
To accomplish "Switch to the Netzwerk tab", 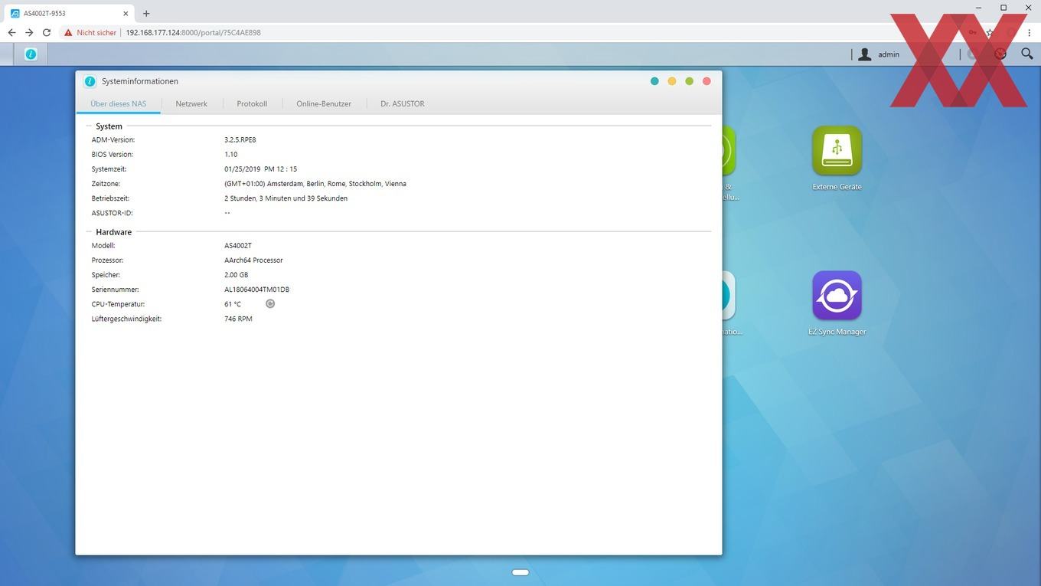I will click(x=191, y=103).
